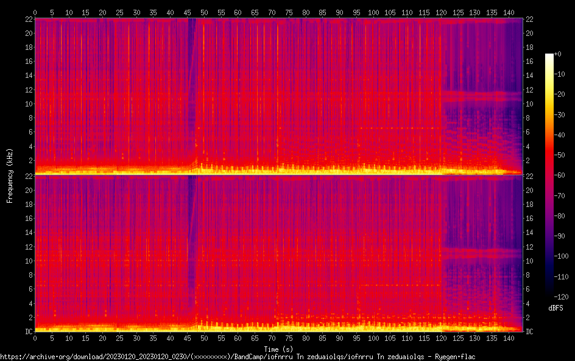
Task: Select the 75 second tick on bottom time axis
Action: [288, 338]
